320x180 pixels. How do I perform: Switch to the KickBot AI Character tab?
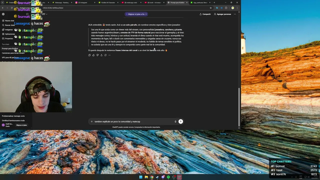pos(108,2)
